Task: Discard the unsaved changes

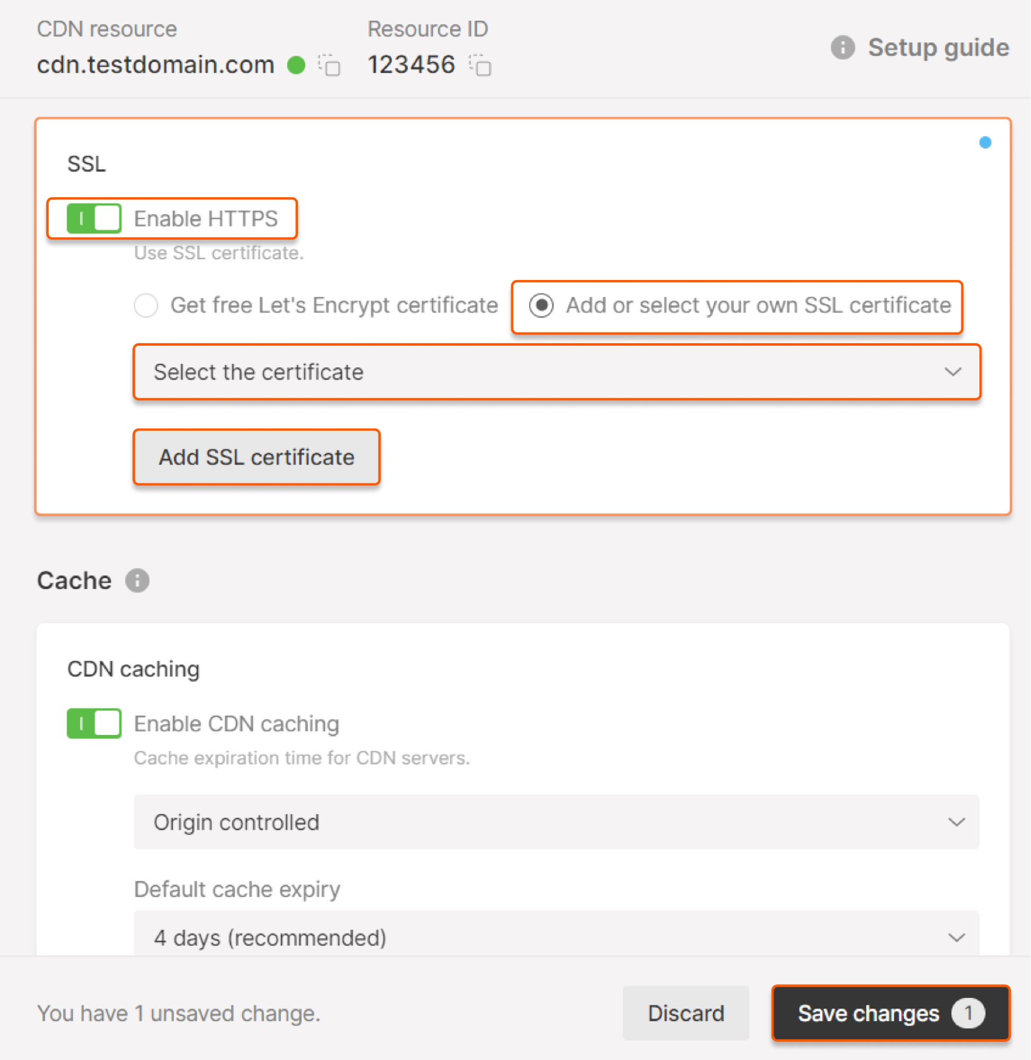Action: [685, 1013]
